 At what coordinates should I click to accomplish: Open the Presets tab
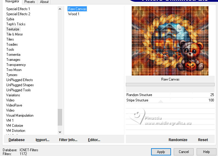pos(30,2)
